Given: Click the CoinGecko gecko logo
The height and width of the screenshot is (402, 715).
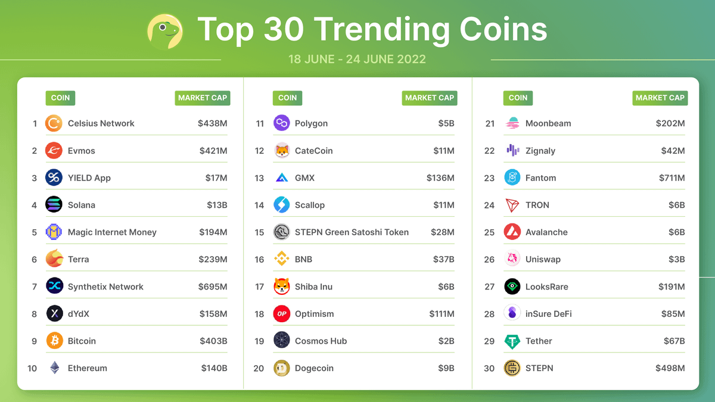Looking at the screenshot, I should point(164,31).
